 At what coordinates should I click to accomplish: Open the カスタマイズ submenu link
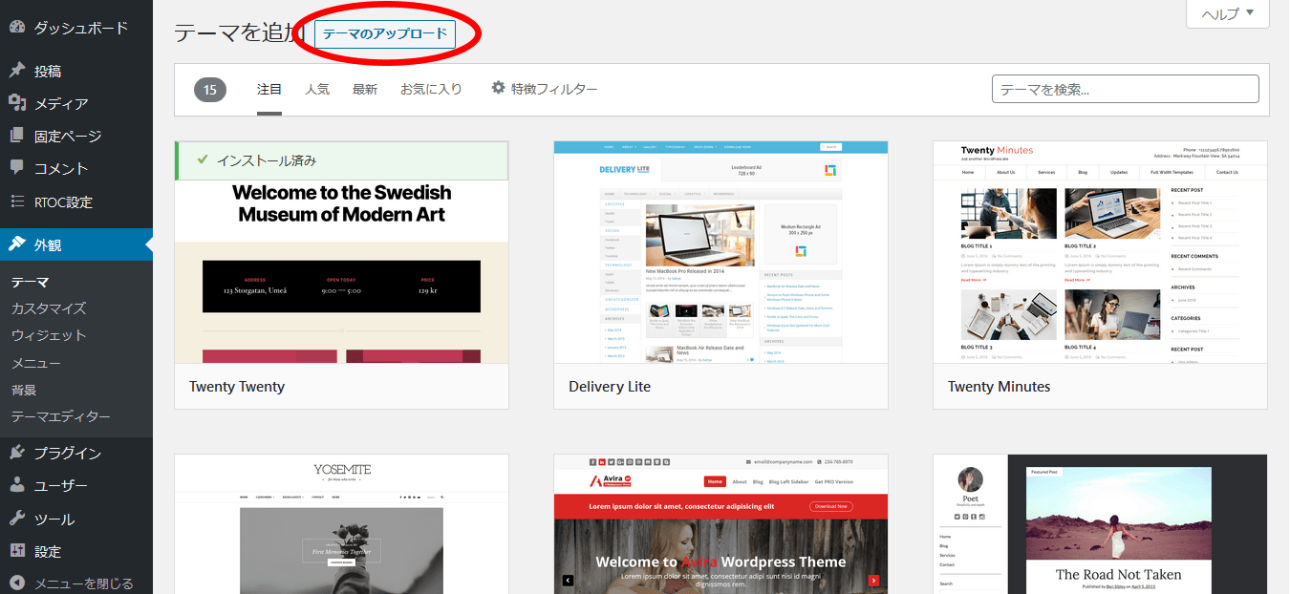coord(49,308)
